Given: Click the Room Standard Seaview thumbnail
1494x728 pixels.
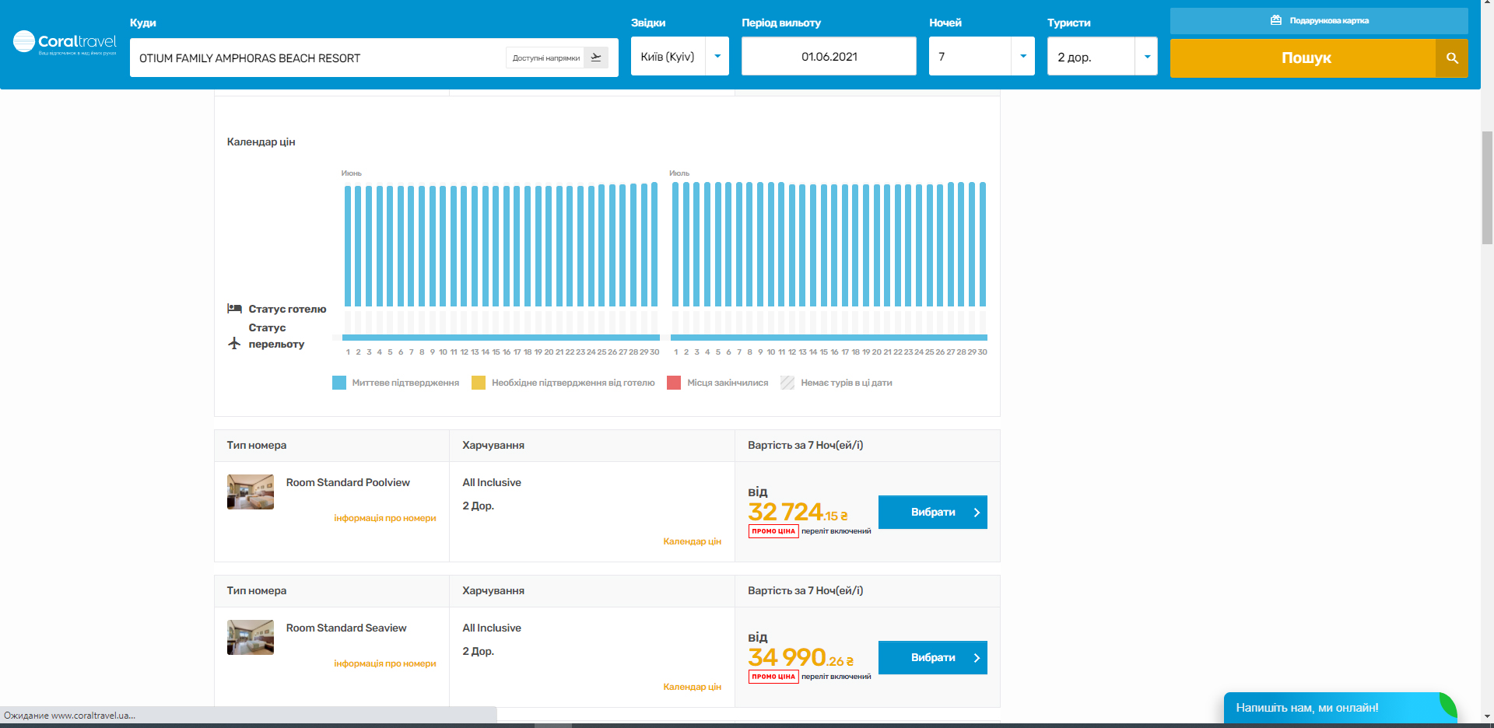Looking at the screenshot, I should tap(251, 638).
